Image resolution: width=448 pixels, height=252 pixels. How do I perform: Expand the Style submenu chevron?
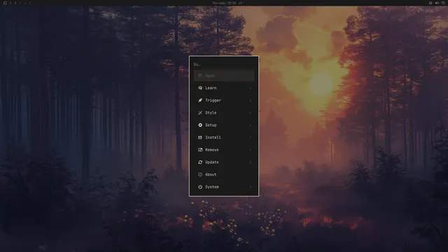tap(251, 113)
